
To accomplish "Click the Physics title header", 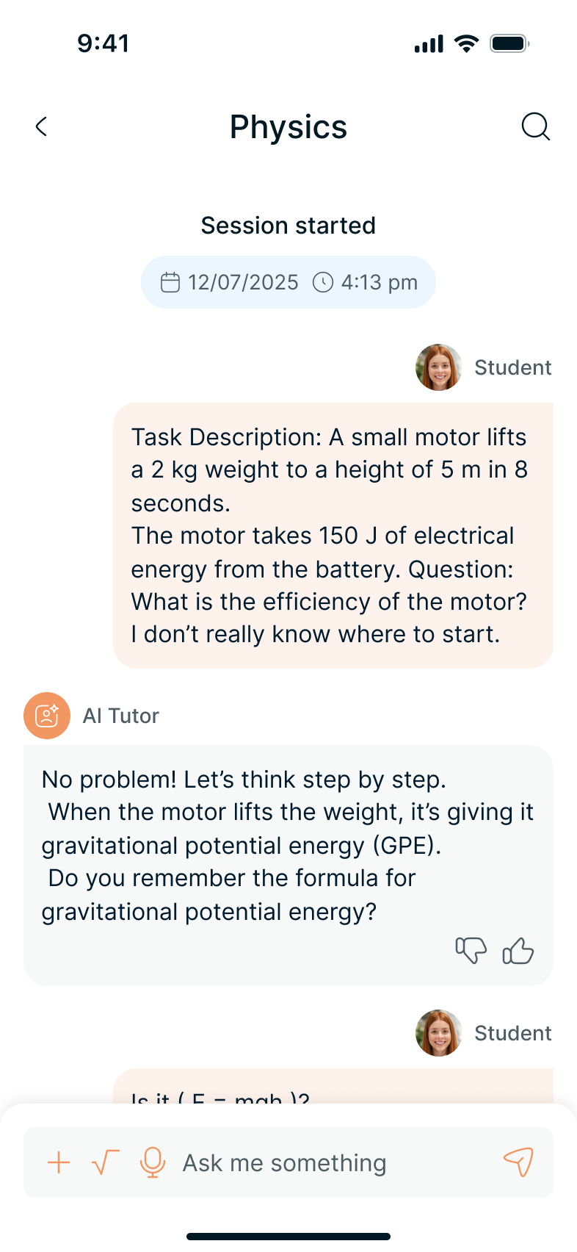I will [288, 127].
